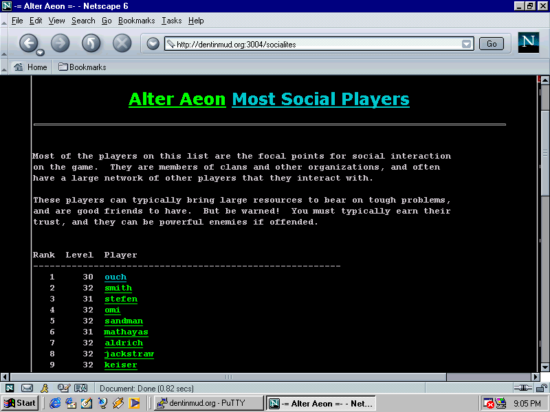
Task: Open player link keiser
Action: click(121, 365)
